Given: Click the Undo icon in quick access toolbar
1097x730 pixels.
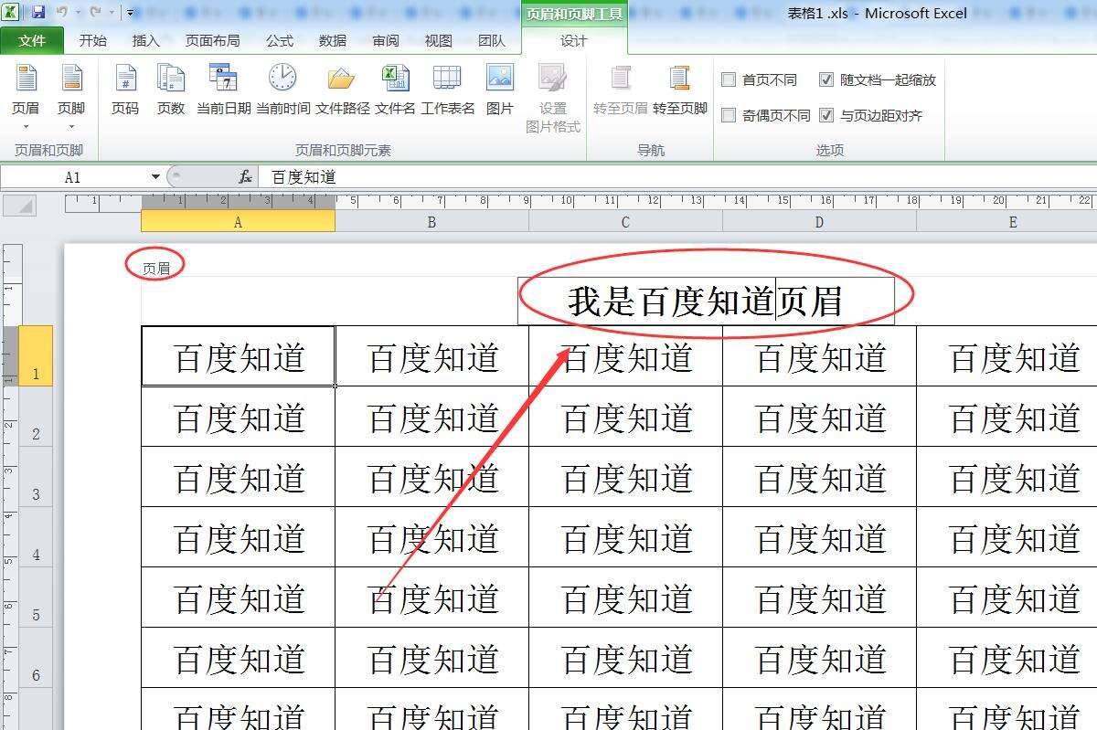Looking at the screenshot, I should coord(62,13).
